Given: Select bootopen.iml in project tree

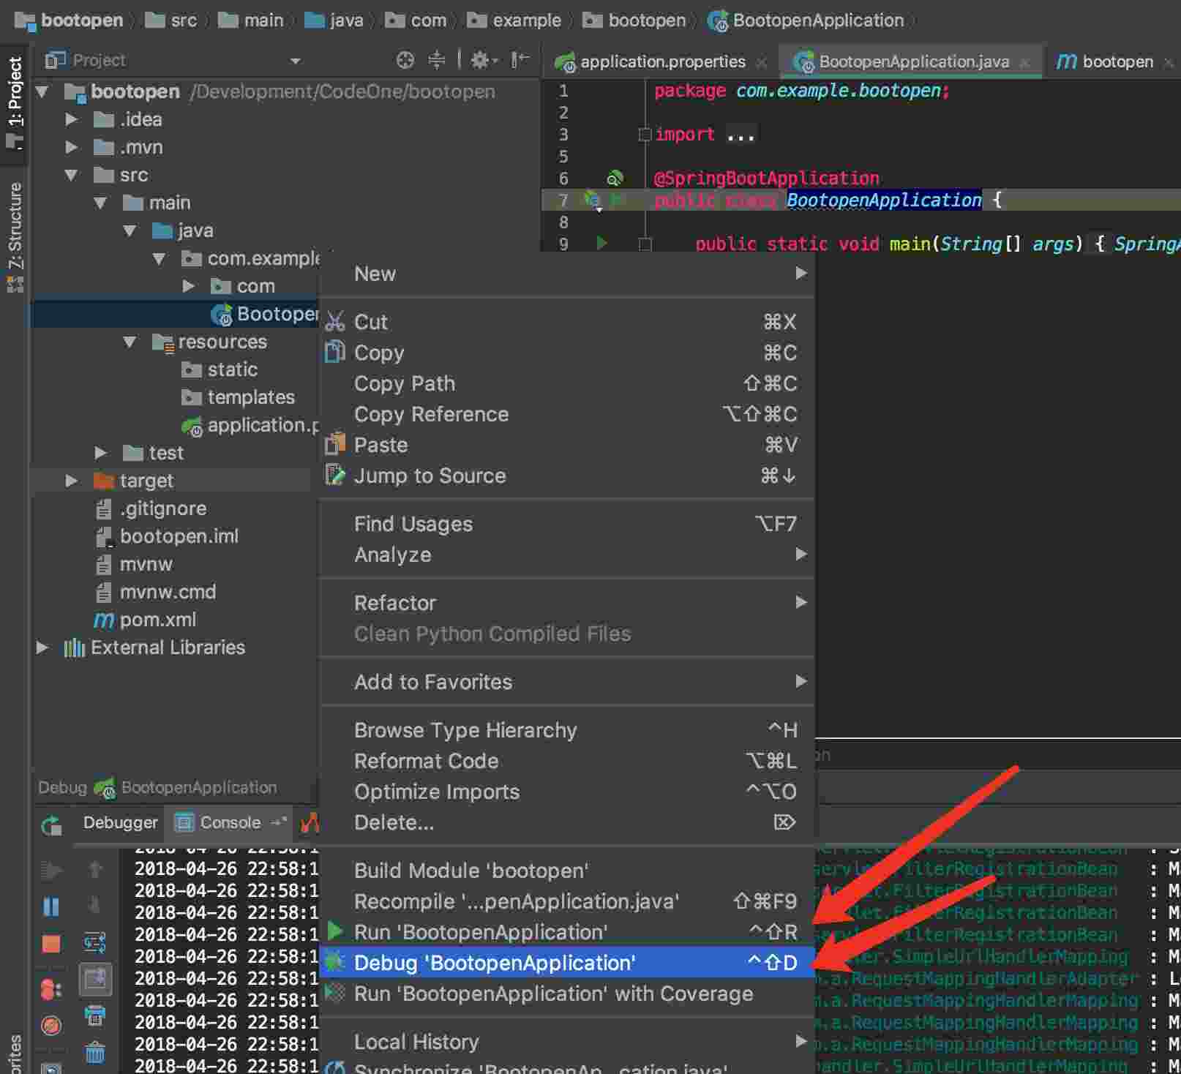Looking at the screenshot, I should click(x=179, y=536).
